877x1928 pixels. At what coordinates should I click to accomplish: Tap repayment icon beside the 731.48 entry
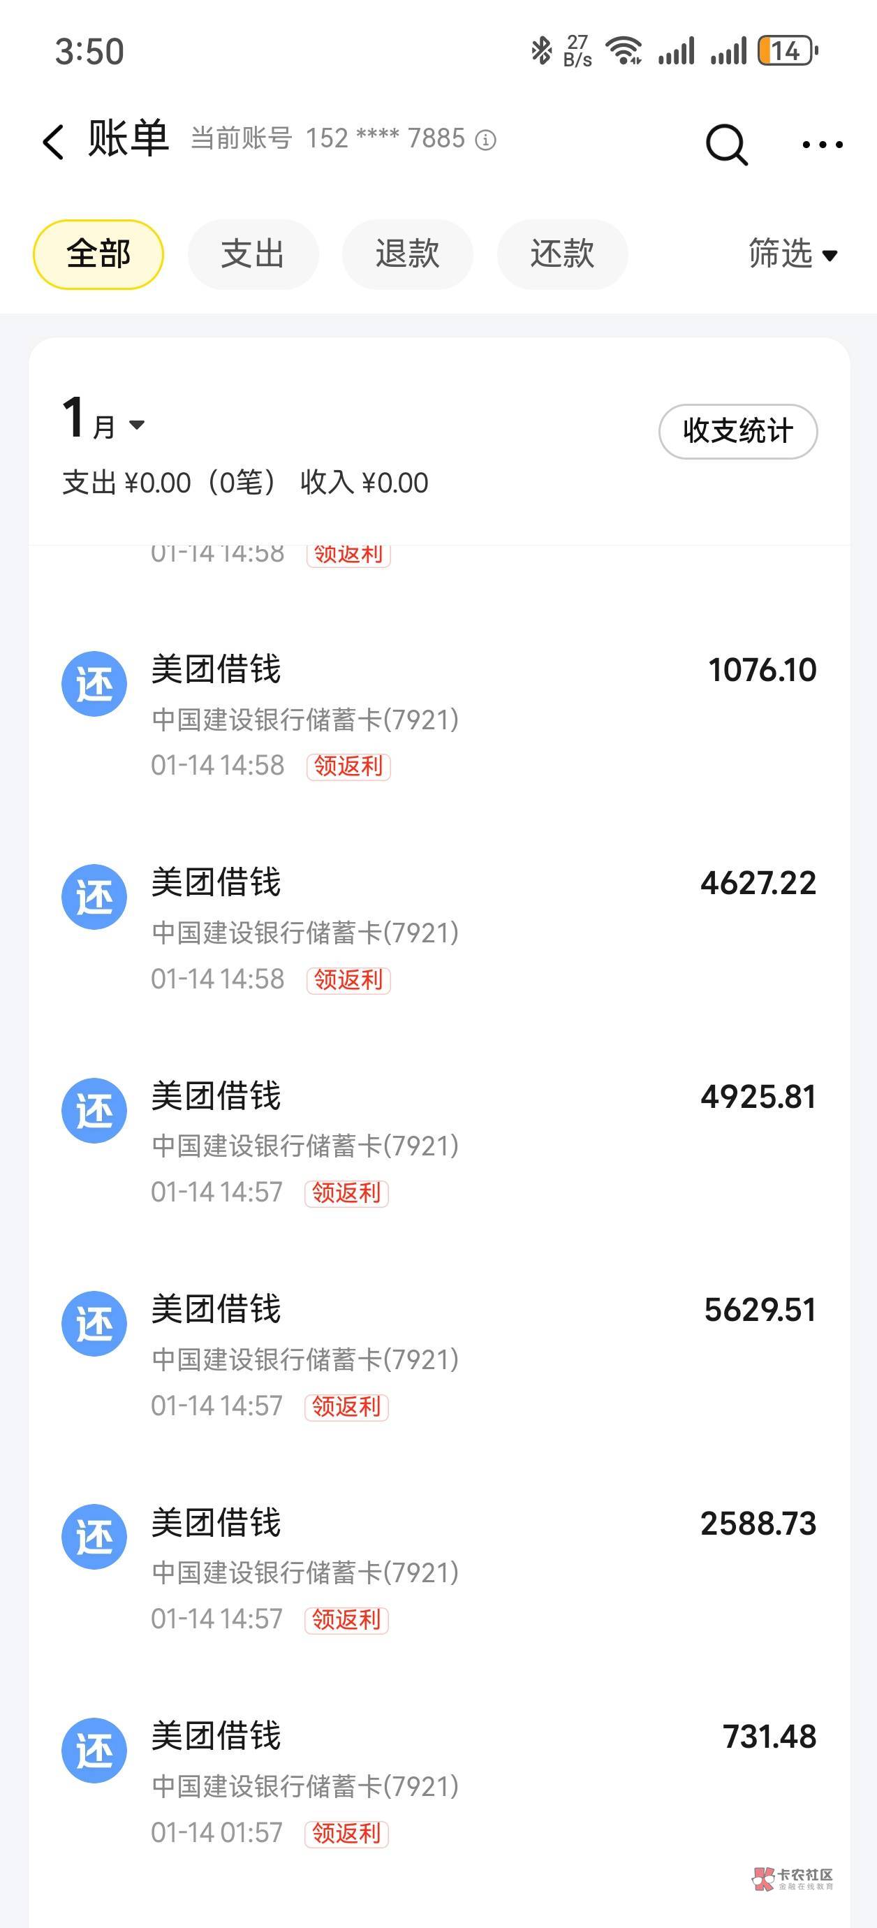pyautogui.click(x=94, y=1750)
